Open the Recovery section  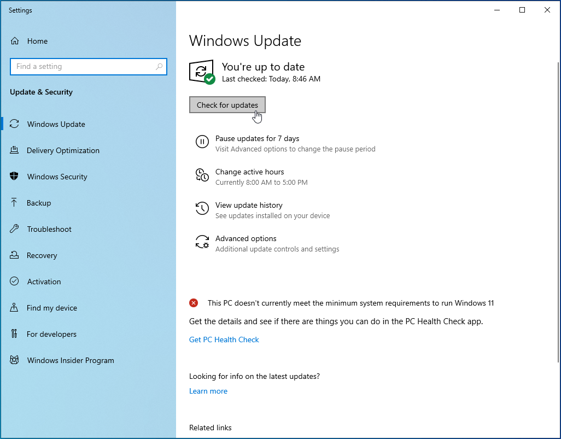tap(42, 255)
